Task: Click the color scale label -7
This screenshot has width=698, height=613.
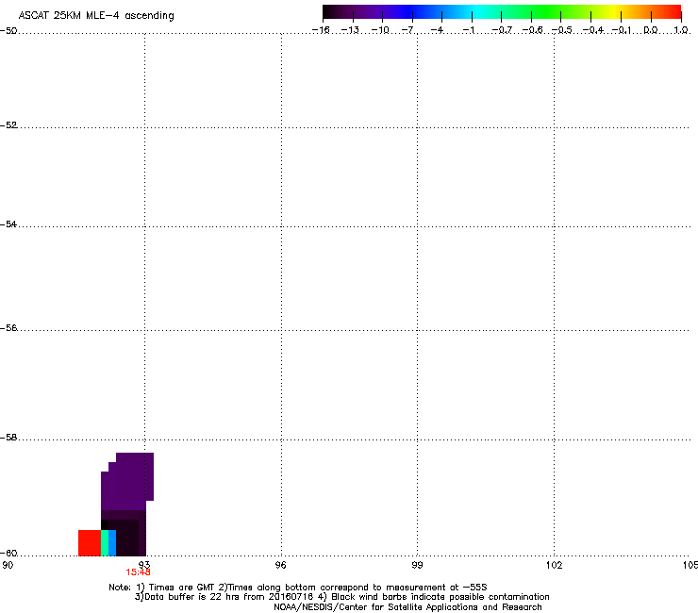Action: click(x=407, y=30)
